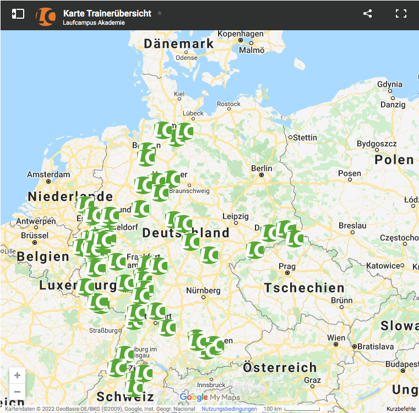
Task: Click the Wien city label
Action: [336, 338]
